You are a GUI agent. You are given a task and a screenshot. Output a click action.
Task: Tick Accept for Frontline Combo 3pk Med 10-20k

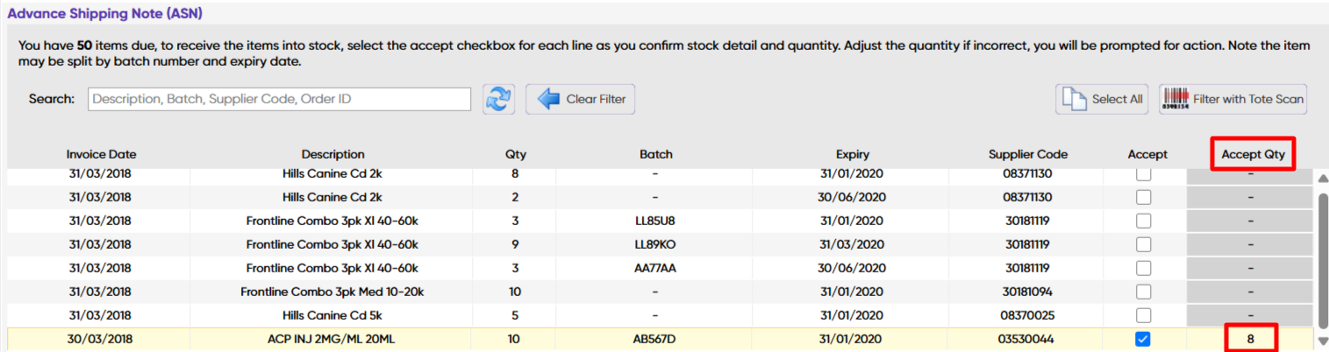pyautogui.click(x=1143, y=292)
